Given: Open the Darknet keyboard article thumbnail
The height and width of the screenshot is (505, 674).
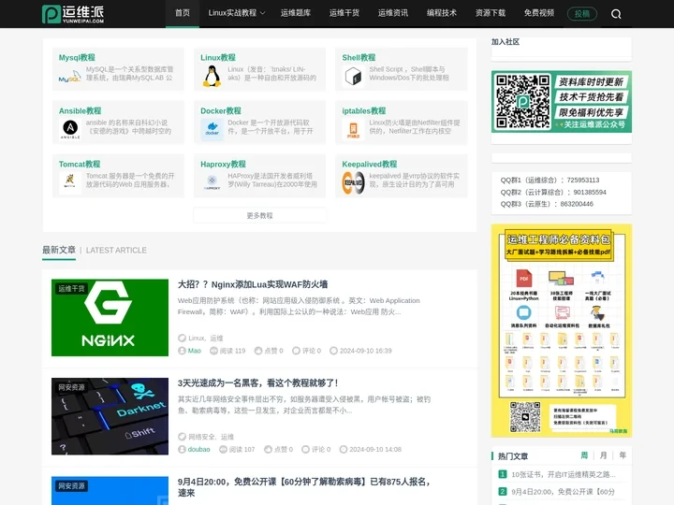Looking at the screenshot, I should pos(110,416).
